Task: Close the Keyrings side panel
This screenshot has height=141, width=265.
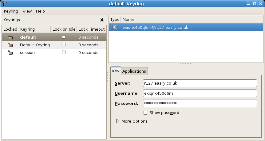Action: tap(102, 20)
